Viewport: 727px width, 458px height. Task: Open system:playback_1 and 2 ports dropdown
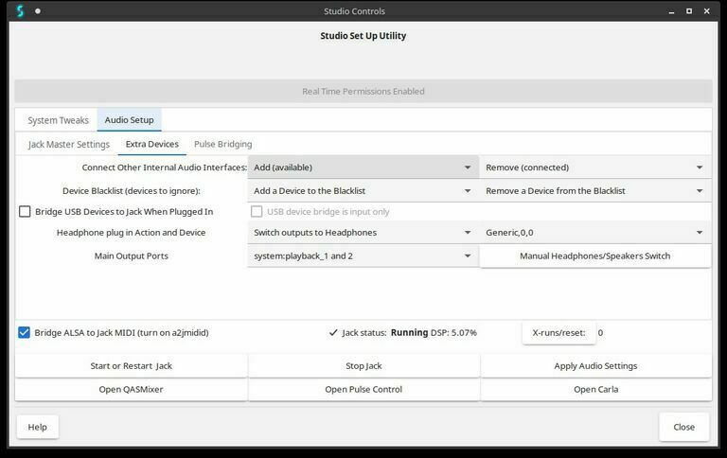click(x=363, y=255)
